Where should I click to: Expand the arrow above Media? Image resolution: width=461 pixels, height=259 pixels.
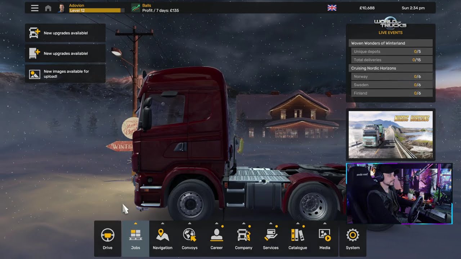[325, 223]
